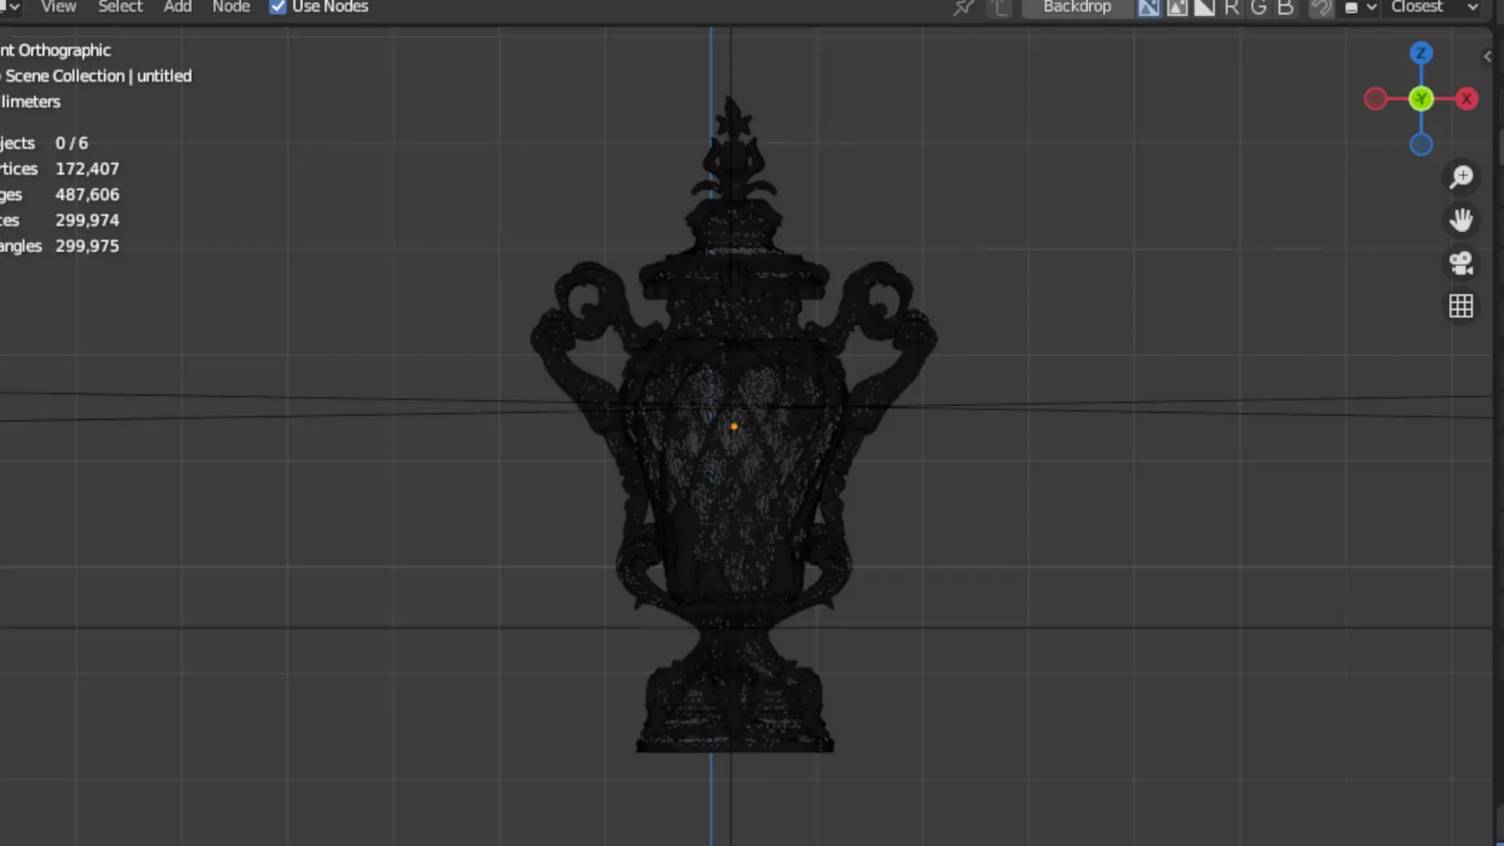This screenshot has height=846, width=1504.
Task: Click the pin node tree icon
Action: pyautogui.click(x=963, y=8)
